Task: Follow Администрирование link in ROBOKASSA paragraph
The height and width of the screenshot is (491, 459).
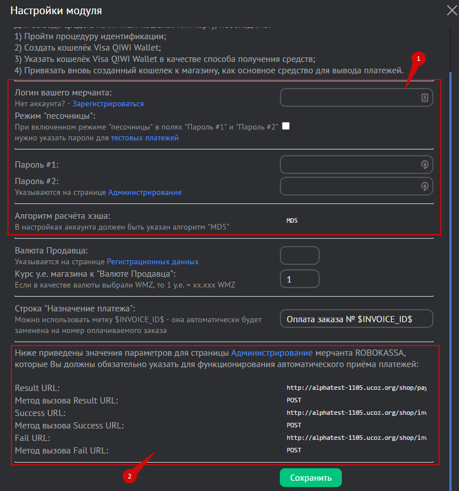Action: coord(272,353)
